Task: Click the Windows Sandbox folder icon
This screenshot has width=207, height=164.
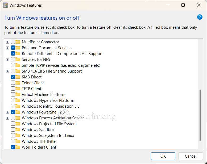Action: [x=18, y=130]
